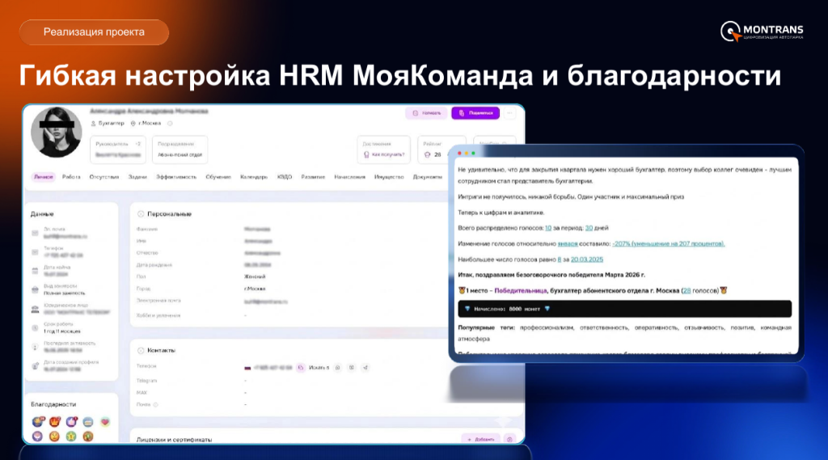Click the black Начислено: 8000 монет banner
828x460 pixels.
click(x=625, y=309)
